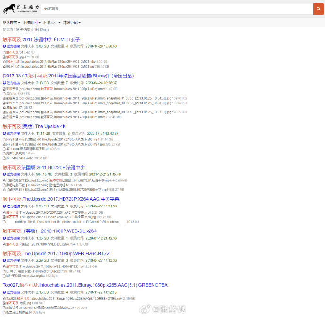Image resolution: width=325 pixels, height=317 pixels.
Task: Click file icon beside Powered by Discuz!.html
Action: (x=4, y=271)
